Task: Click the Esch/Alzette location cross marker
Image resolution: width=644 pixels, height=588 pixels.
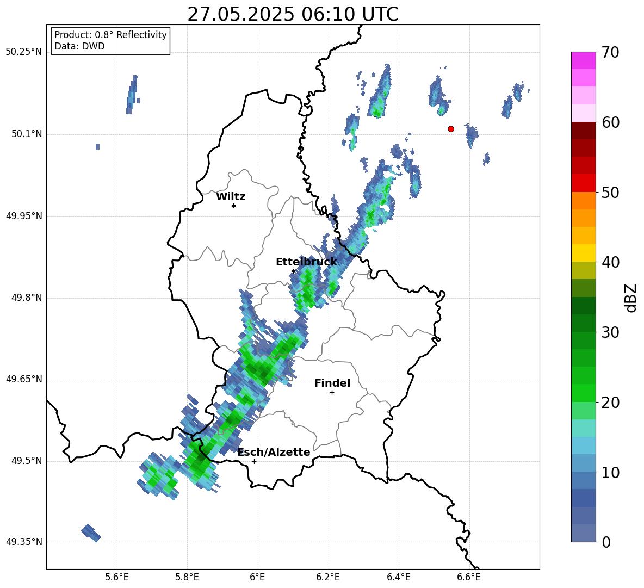Action: pos(254,461)
